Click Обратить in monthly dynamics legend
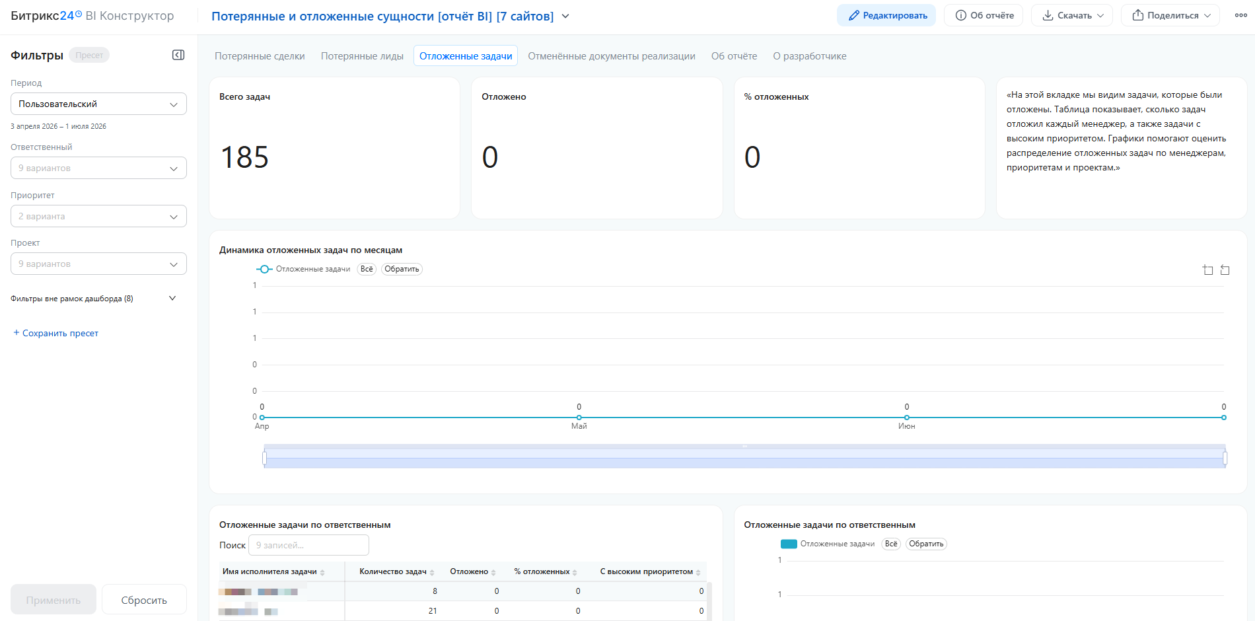This screenshot has width=1255, height=621. (402, 269)
